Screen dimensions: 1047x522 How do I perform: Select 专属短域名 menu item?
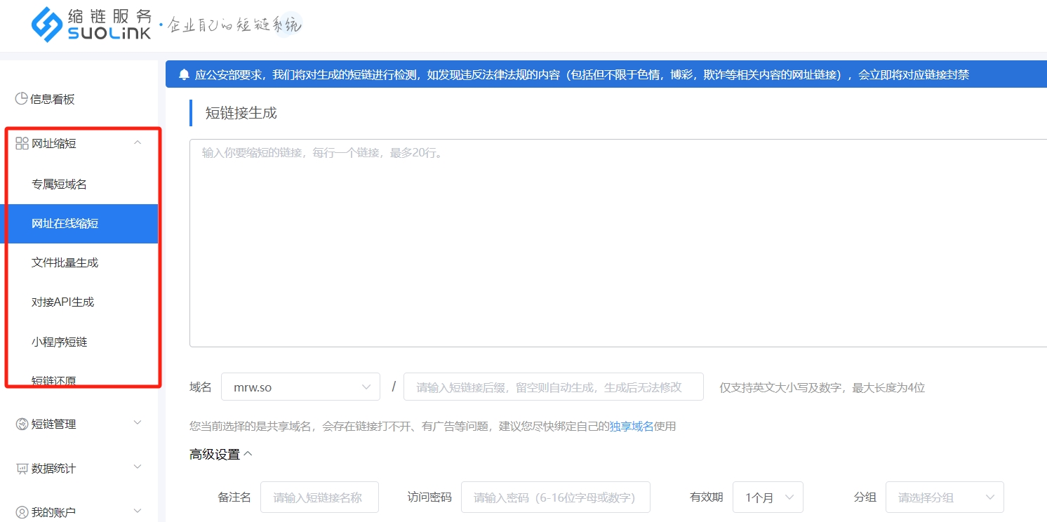click(x=60, y=185)
